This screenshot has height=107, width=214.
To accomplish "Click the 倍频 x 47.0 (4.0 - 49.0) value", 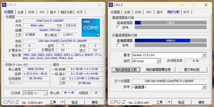I will tap(36, 74).
